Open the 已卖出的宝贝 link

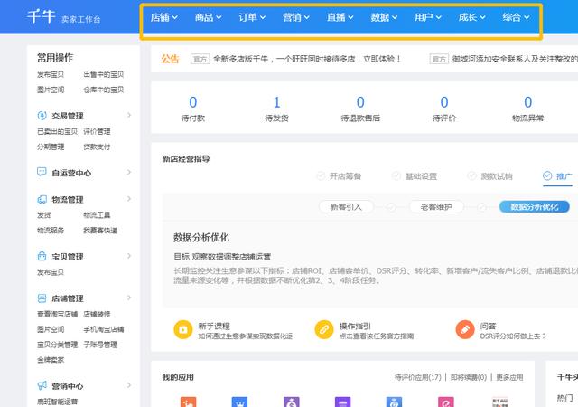[x=55, y=131]
